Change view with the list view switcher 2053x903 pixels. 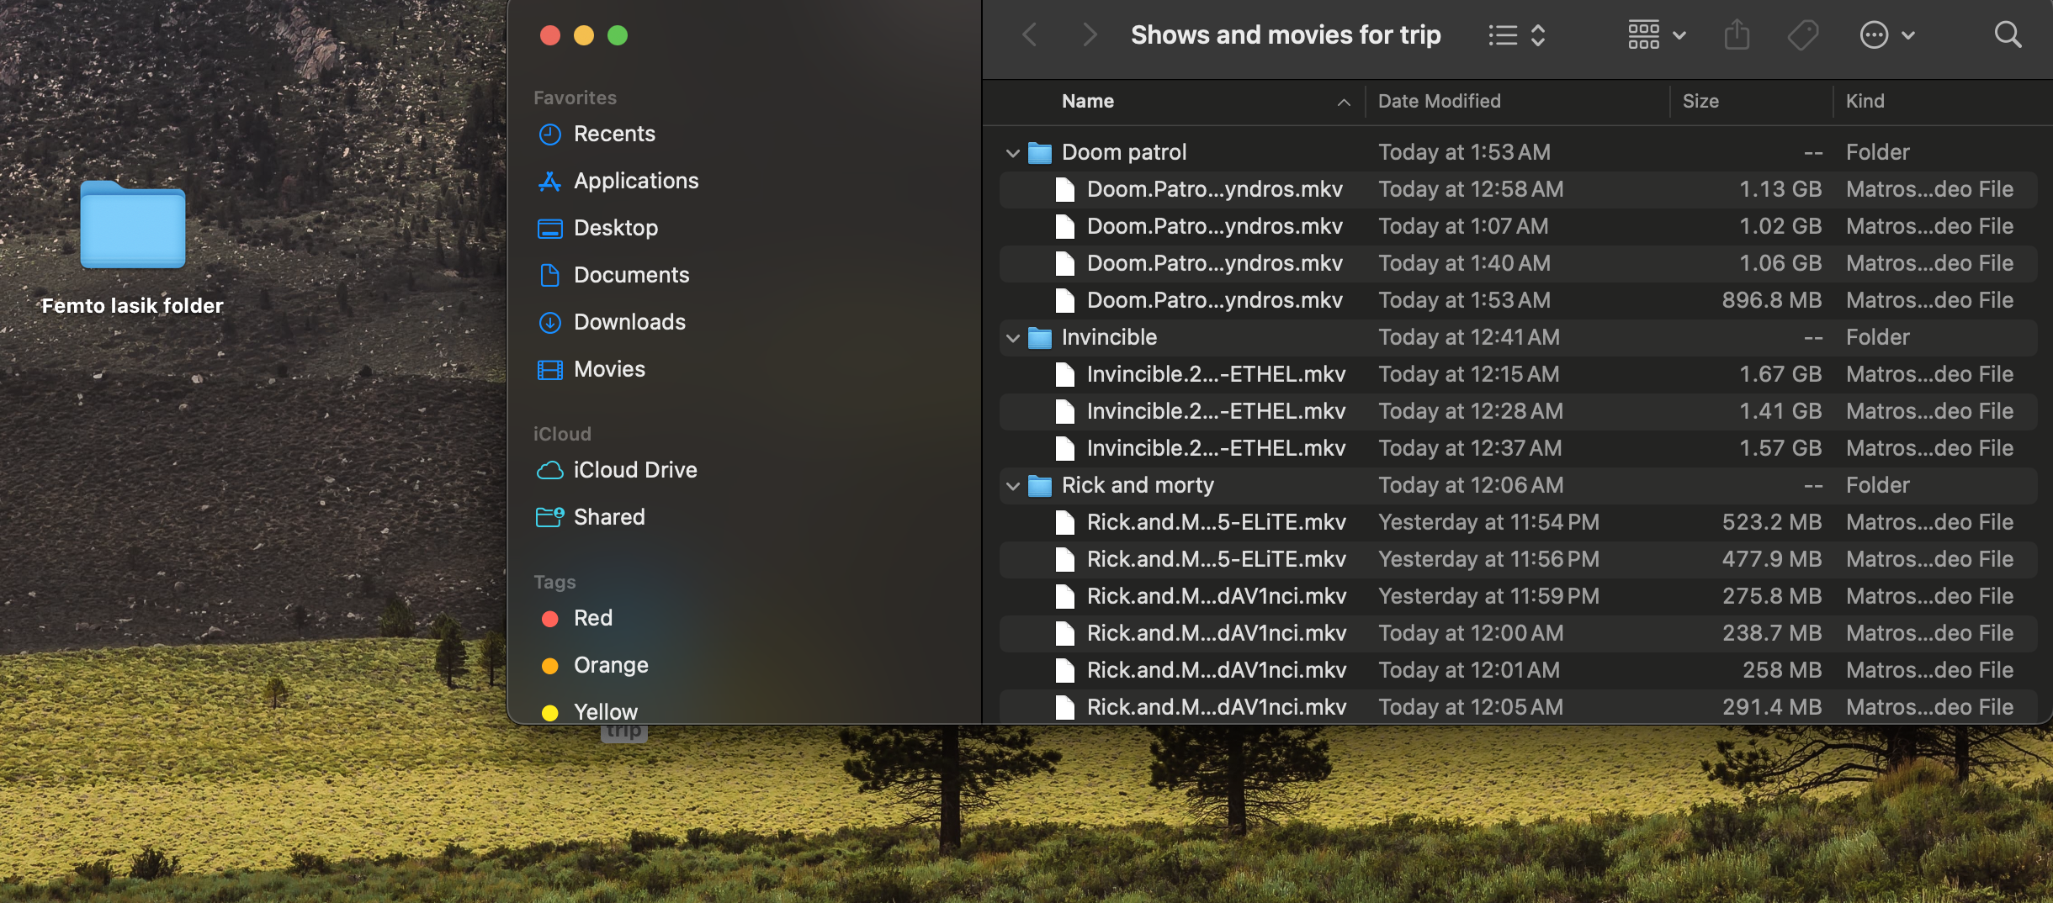tap(1516, 35)
